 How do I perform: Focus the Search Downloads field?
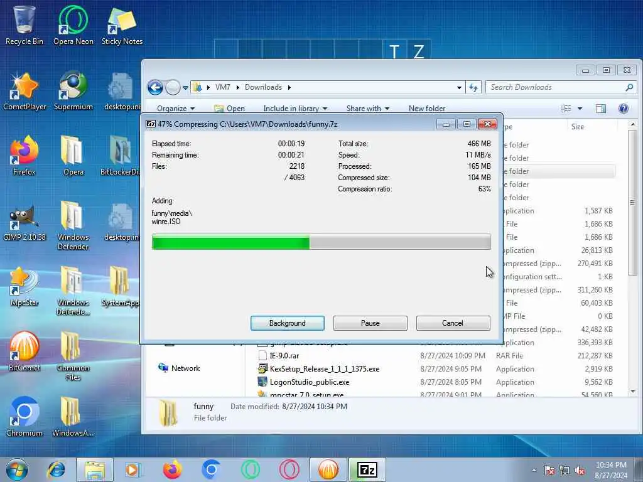(561, 87)
